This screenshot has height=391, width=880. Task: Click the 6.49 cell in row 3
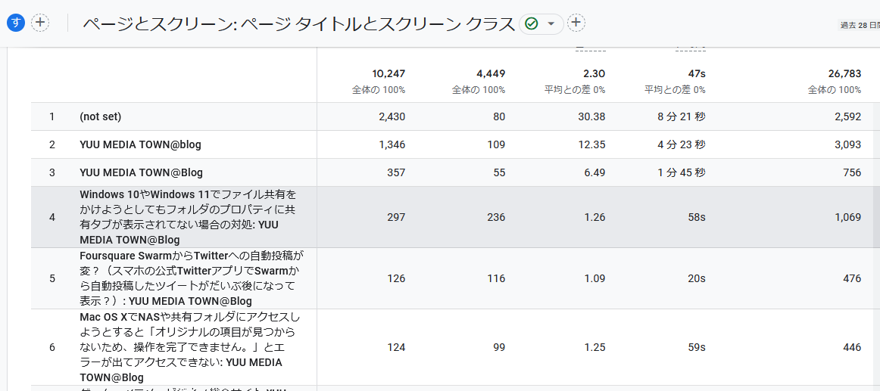coord(595,172)
